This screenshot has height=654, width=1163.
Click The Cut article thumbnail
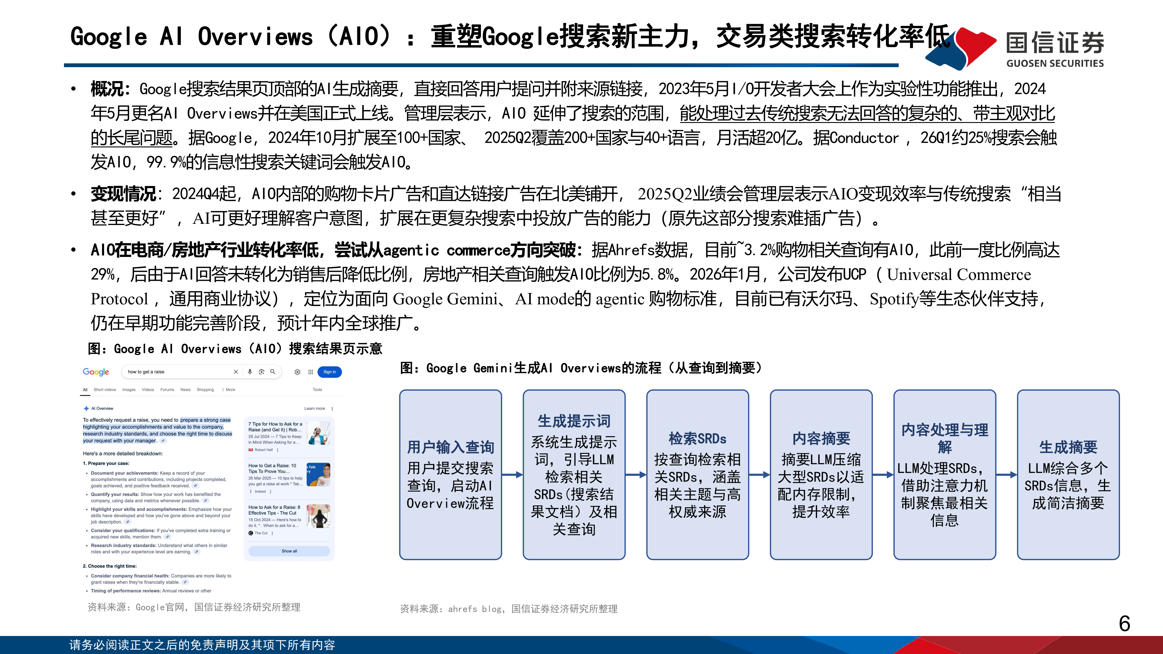(x=318, y=516)
